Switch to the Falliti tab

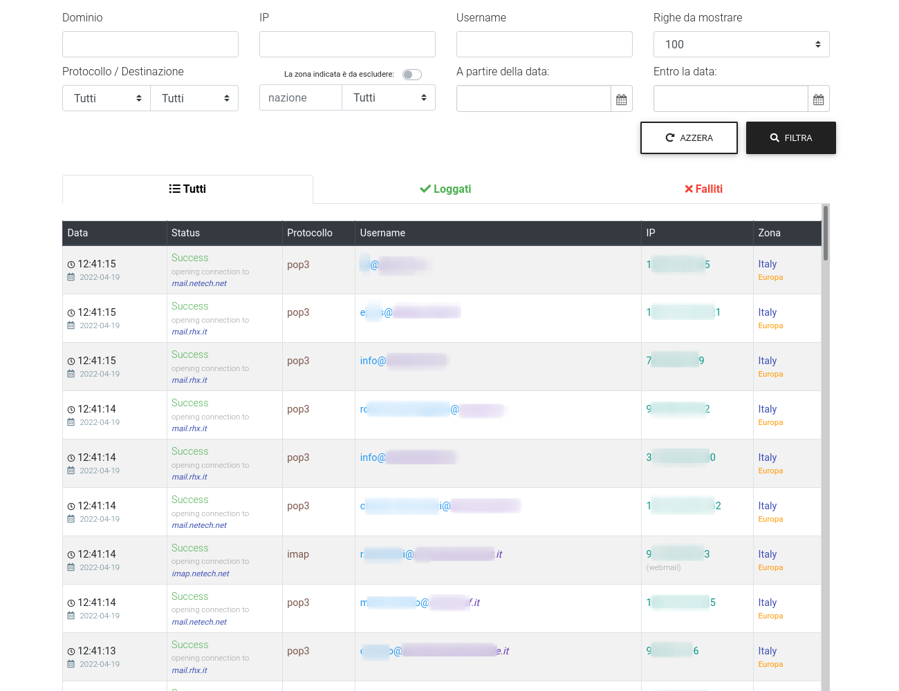point(703,189)
